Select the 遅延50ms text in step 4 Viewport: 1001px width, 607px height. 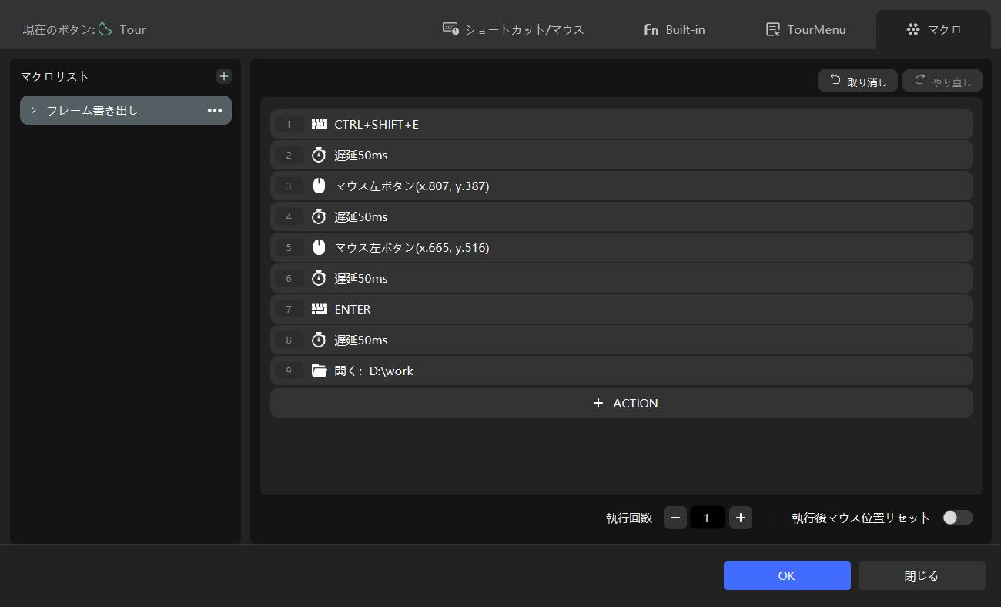[x=361, y=216]
